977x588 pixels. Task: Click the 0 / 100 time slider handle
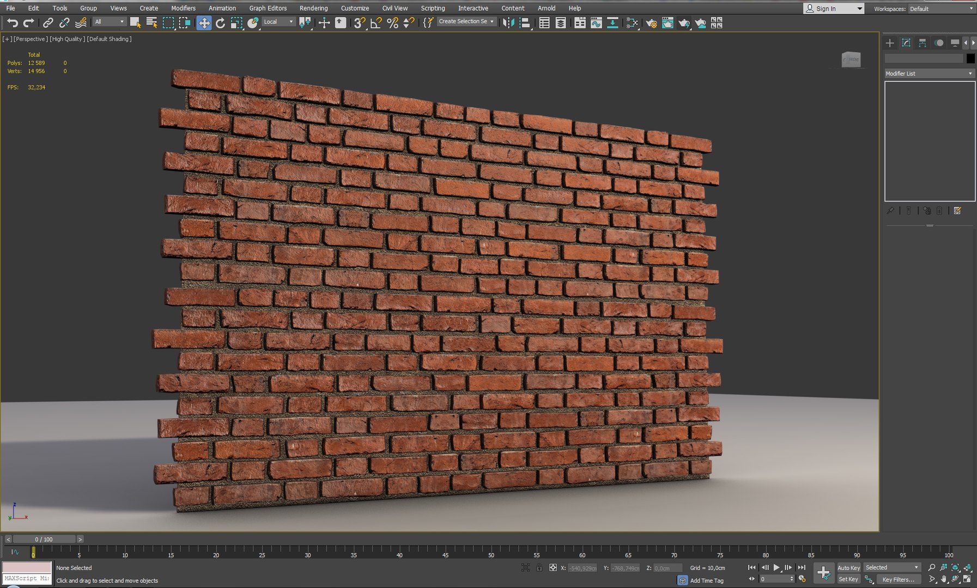(44, 539)
